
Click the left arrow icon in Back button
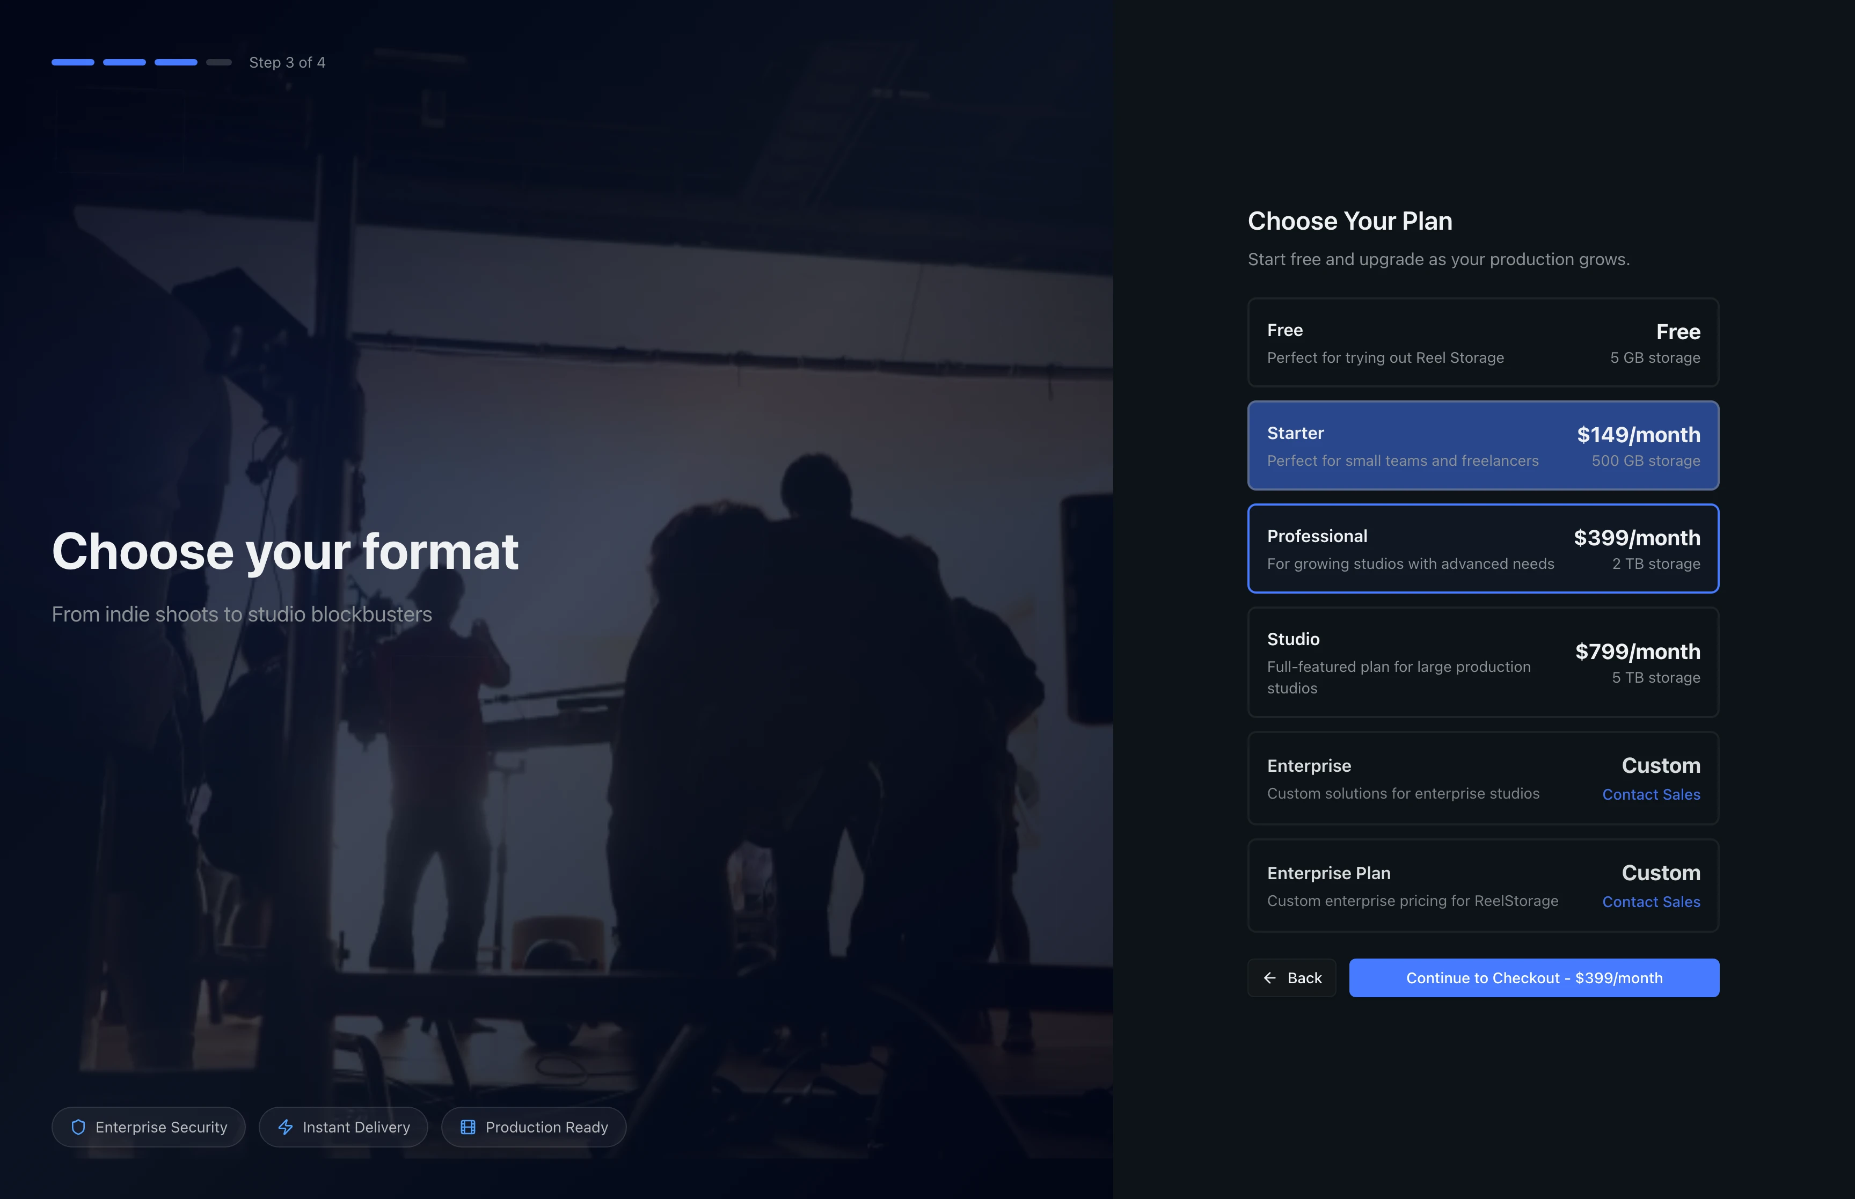tap(1269, 978)
